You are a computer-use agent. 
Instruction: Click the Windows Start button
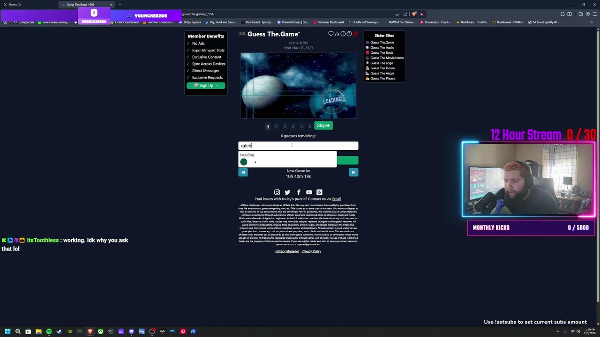[x=8, y=331]
